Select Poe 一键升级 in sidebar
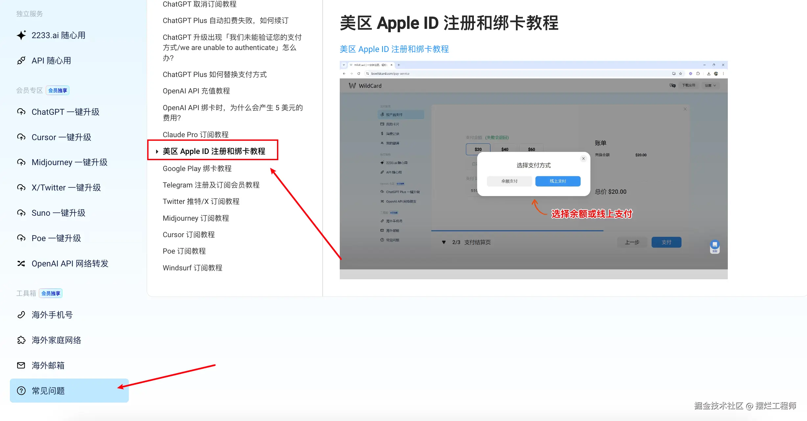The height and width of the screenshot is (421, 807). (x=56, y=238)
